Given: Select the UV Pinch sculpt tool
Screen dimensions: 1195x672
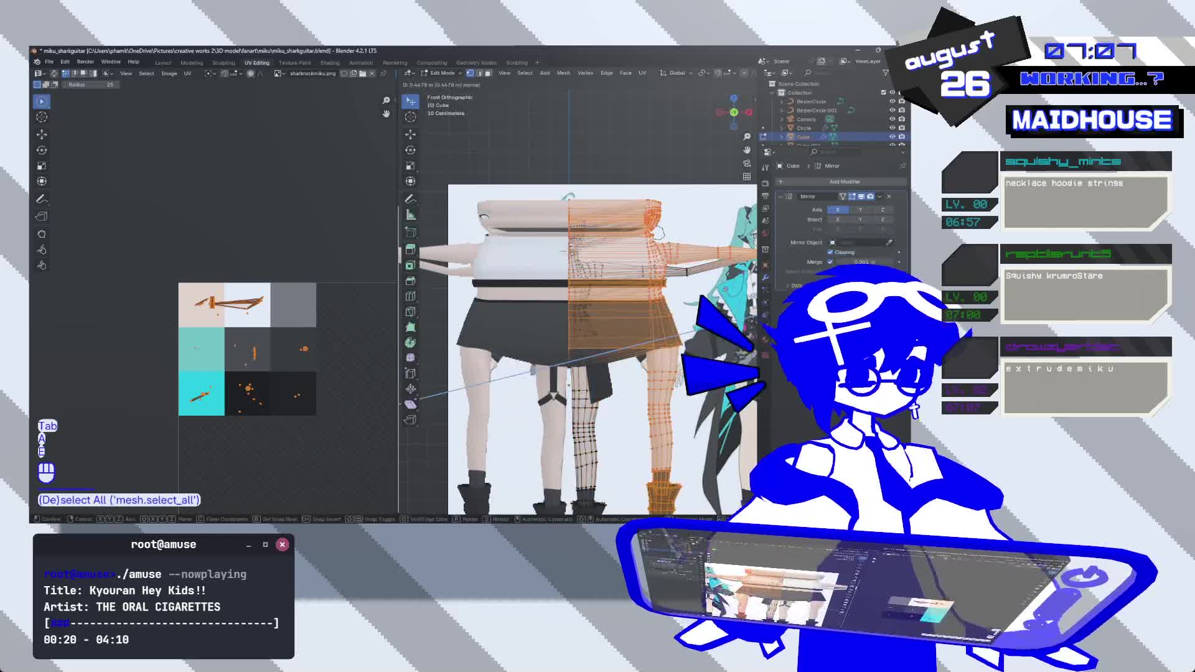Looking at the screenshot, I should [x=42, y=265].
